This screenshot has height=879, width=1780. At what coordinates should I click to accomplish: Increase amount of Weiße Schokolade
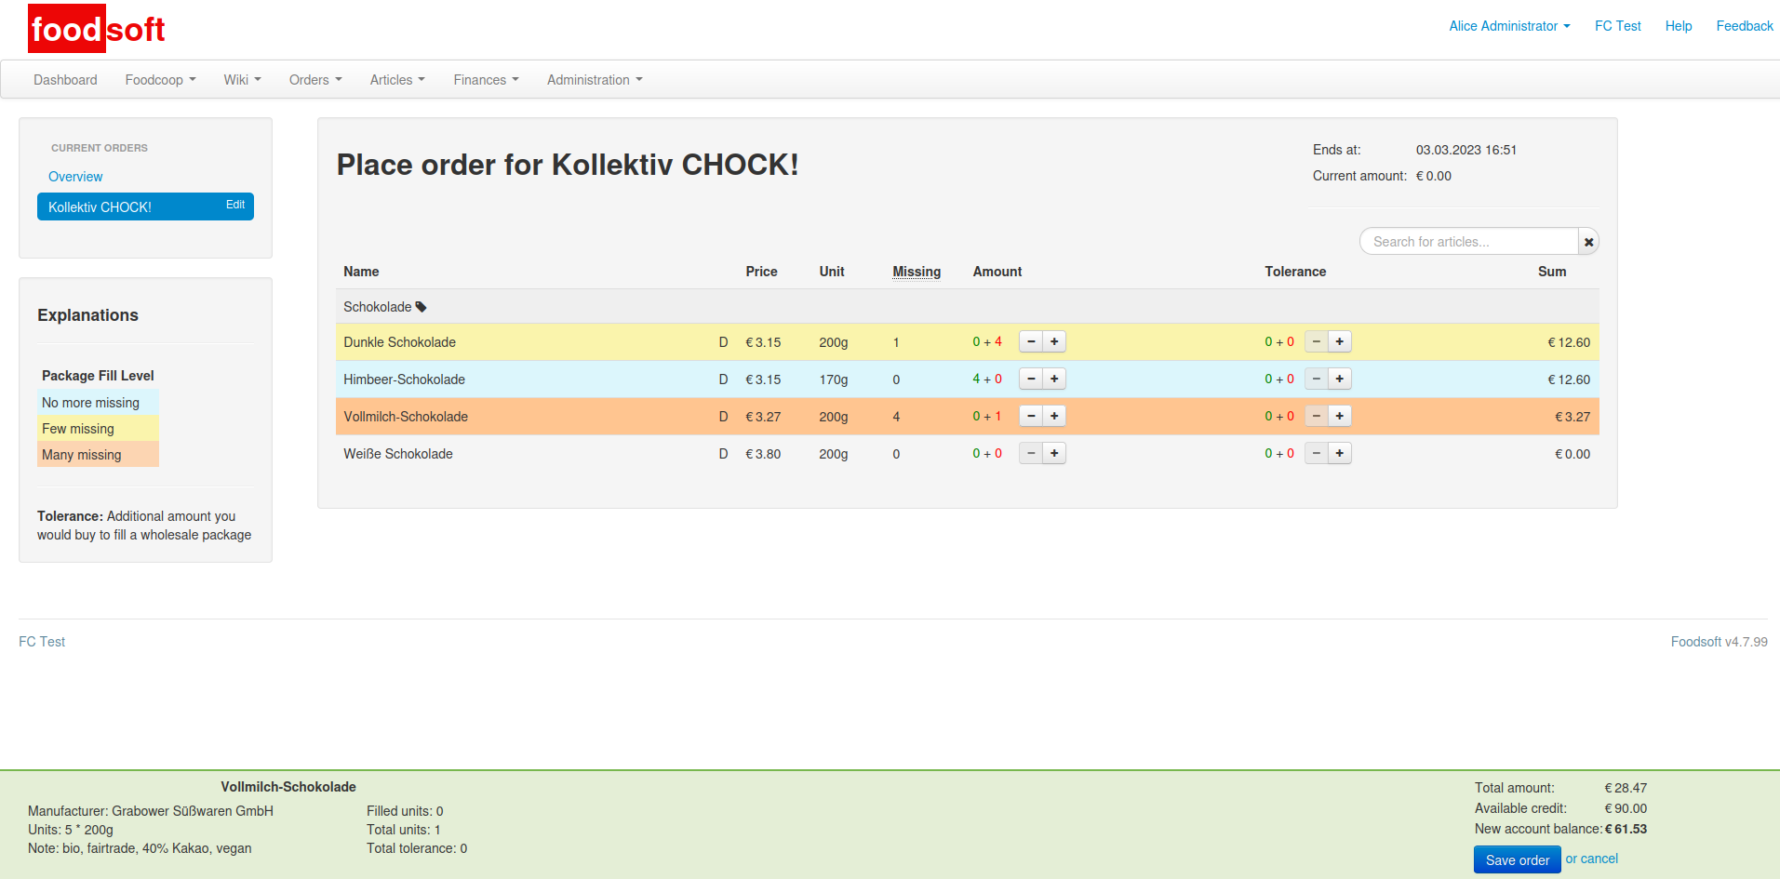[1054, 454]
